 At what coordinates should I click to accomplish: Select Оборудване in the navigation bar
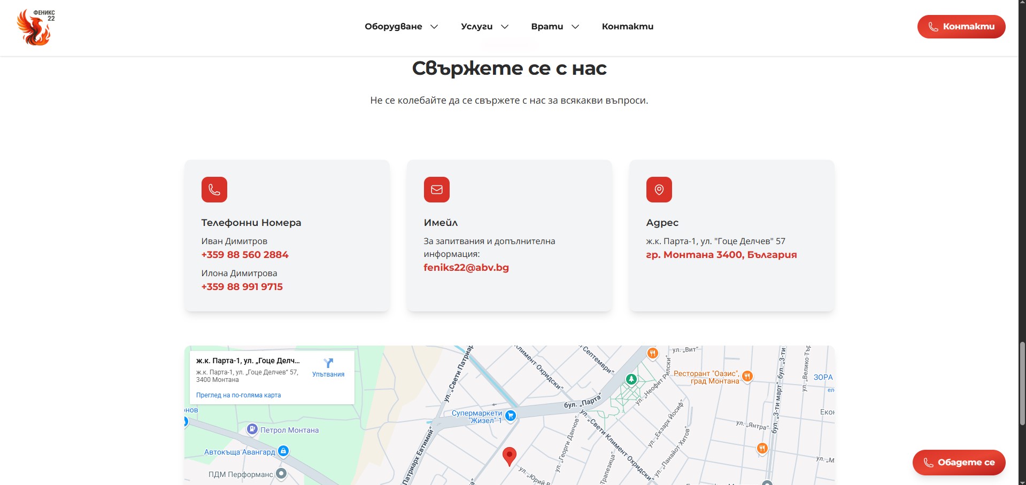coord(394,26)
